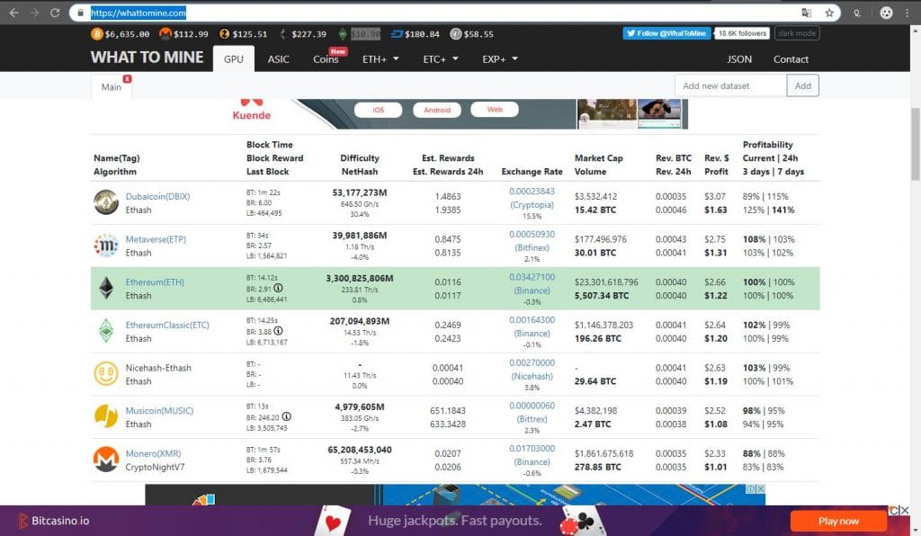921x536 pixels.
Task: Click the Bitcoin price icon in ticker
Action: point(96,34)
